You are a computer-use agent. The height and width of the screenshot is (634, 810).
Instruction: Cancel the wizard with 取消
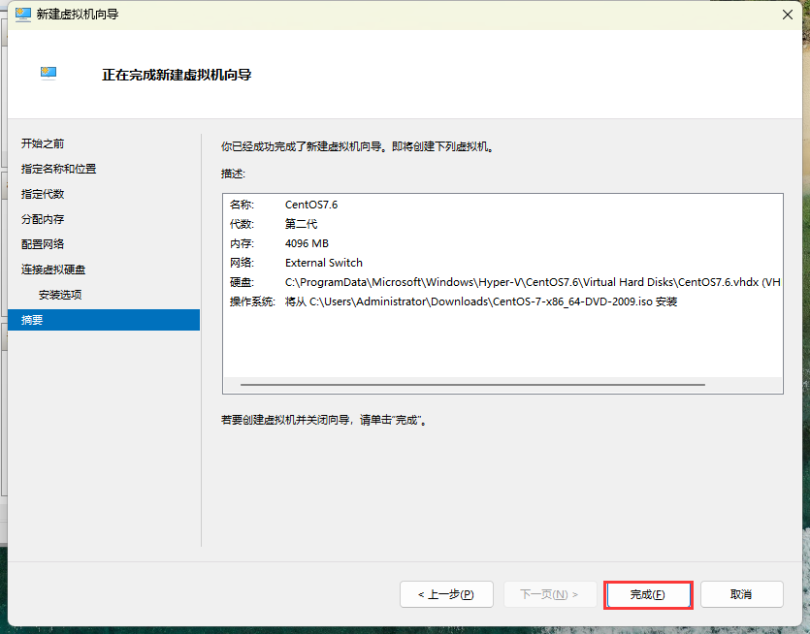[x=741, y=594]
